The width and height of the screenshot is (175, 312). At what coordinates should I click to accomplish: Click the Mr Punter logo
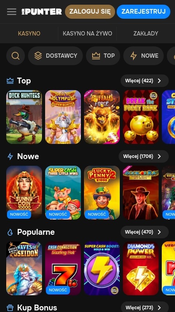point(42,12)
